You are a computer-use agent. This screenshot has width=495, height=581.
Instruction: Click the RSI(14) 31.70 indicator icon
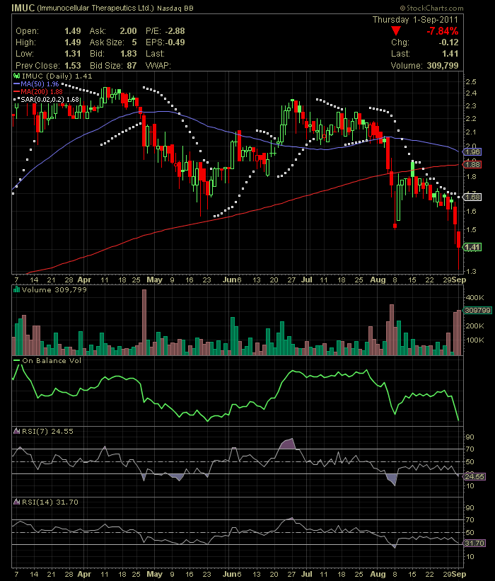point(16,502)
